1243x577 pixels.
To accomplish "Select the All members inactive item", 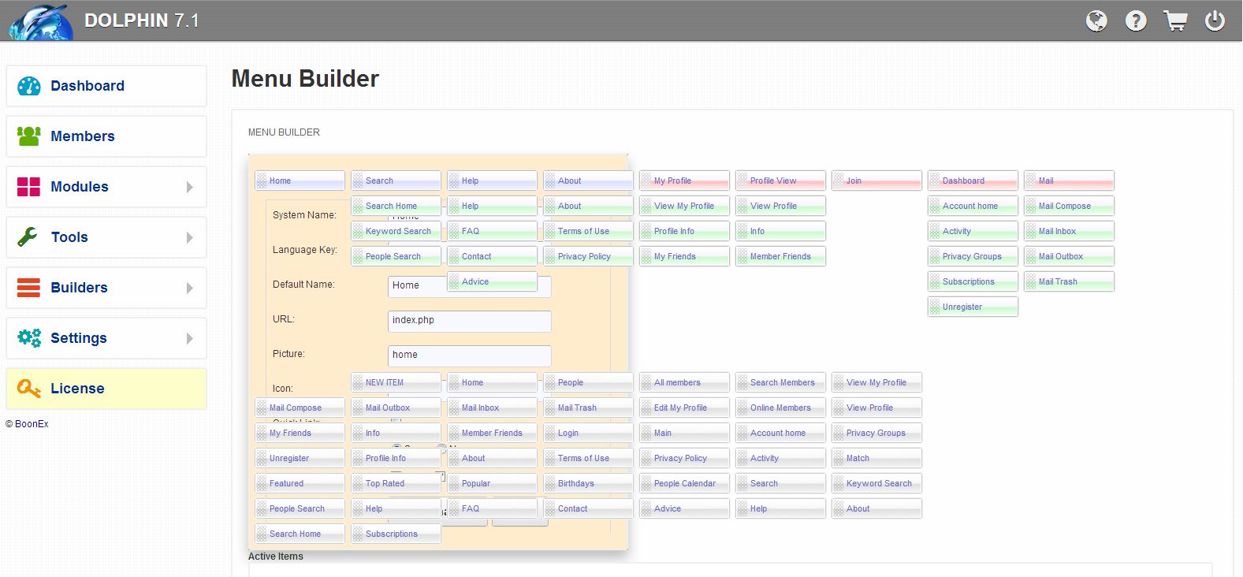I will 684,382.
